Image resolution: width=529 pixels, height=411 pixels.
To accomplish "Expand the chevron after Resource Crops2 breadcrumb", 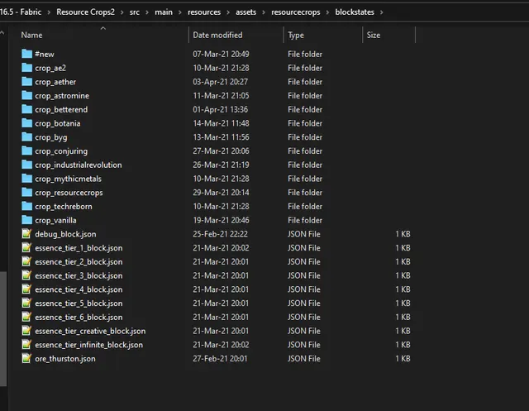I will (122, 12).
